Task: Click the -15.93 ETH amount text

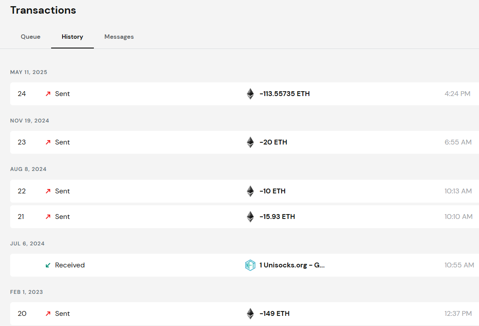Action: 277,217
